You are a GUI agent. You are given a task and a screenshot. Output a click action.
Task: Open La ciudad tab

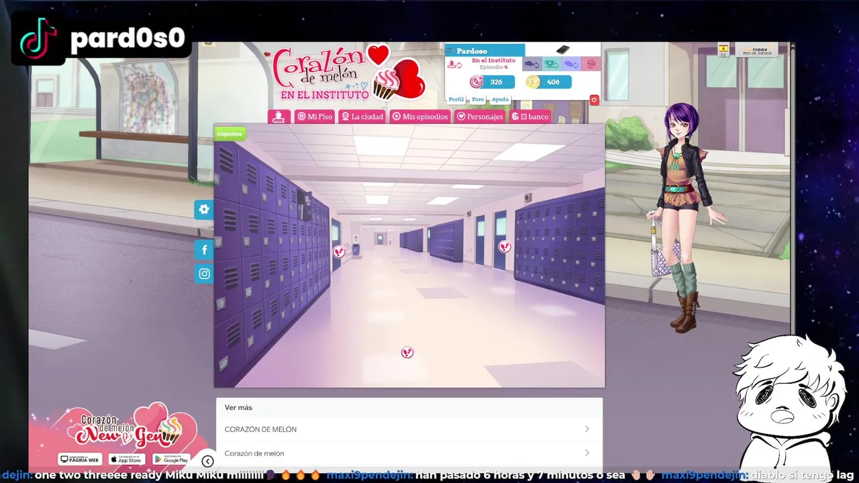pos(362,117)
